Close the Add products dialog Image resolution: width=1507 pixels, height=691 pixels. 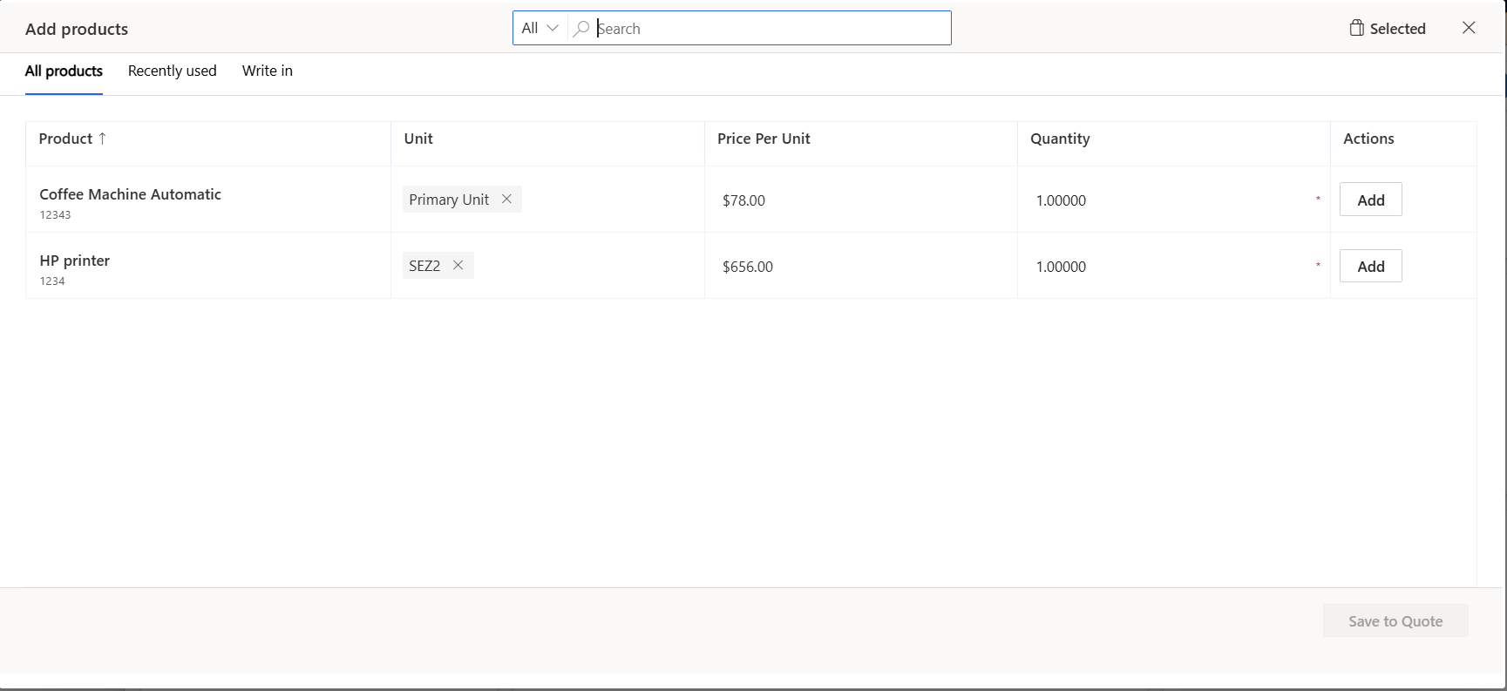(1469, 28)
